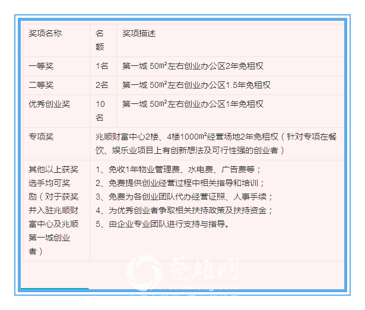Select the '优秀创业奖' row label
Screen dimensions: 365x310
pyautogui.click(x=49, y=104)
